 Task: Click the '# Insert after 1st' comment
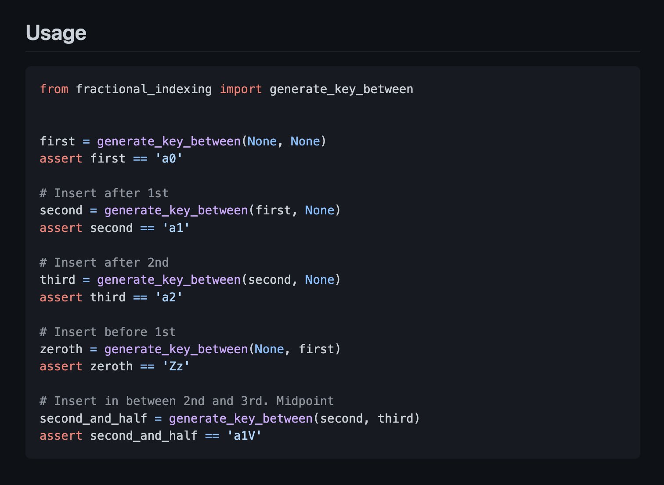click(x=104, y=193)
